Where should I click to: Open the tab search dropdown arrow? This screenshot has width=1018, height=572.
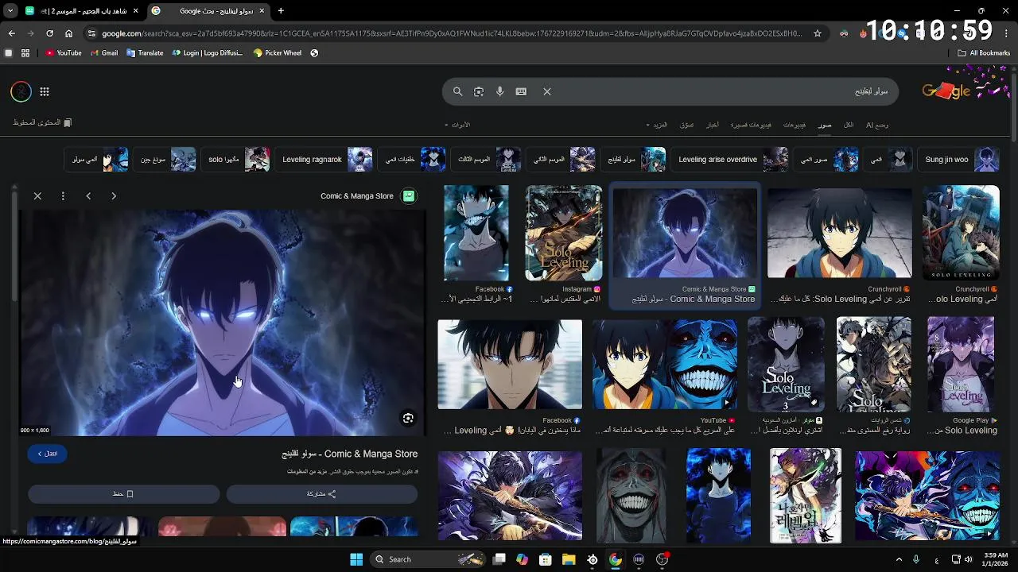click(10, 11)
